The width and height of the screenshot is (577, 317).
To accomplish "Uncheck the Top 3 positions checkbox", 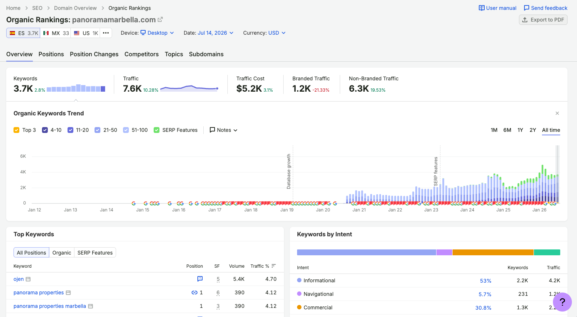I will click(16, 130).
